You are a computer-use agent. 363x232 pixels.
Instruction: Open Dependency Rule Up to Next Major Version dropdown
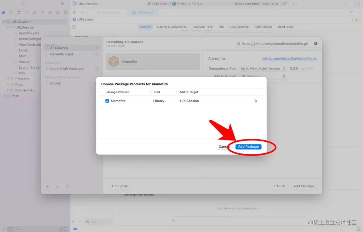263,69
